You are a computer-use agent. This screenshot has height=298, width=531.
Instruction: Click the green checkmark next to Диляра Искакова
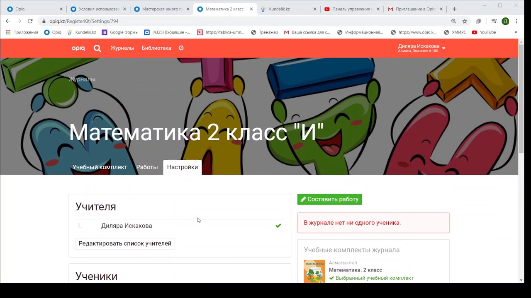(278, 226)
